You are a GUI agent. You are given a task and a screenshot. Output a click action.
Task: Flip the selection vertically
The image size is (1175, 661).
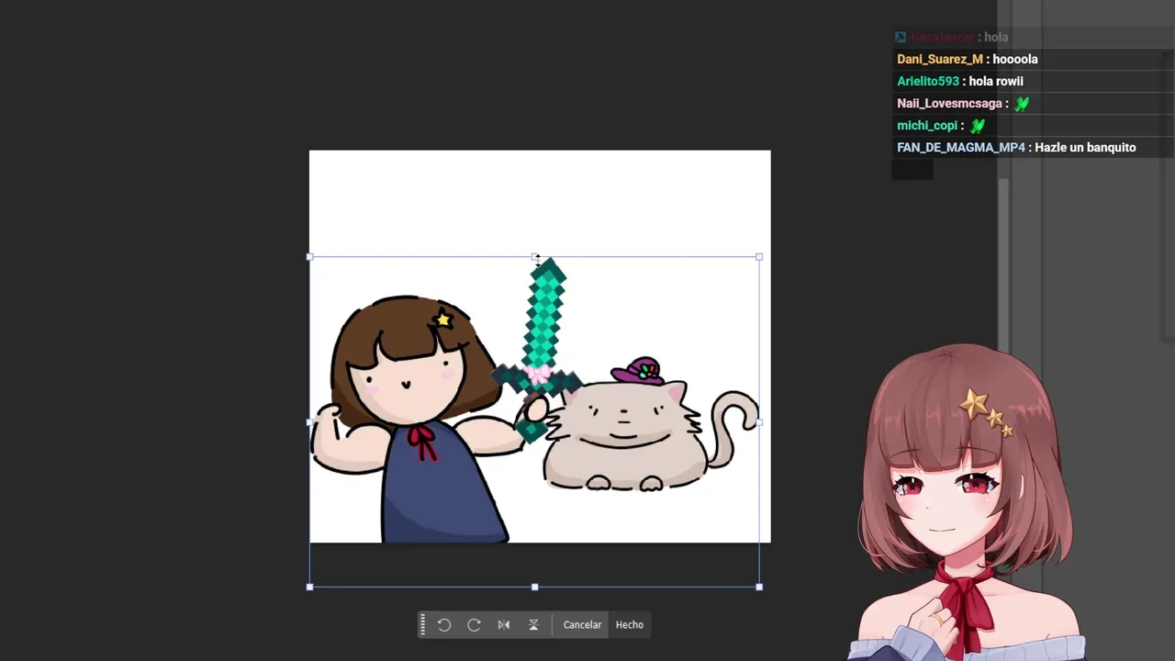tap(533, 624)
